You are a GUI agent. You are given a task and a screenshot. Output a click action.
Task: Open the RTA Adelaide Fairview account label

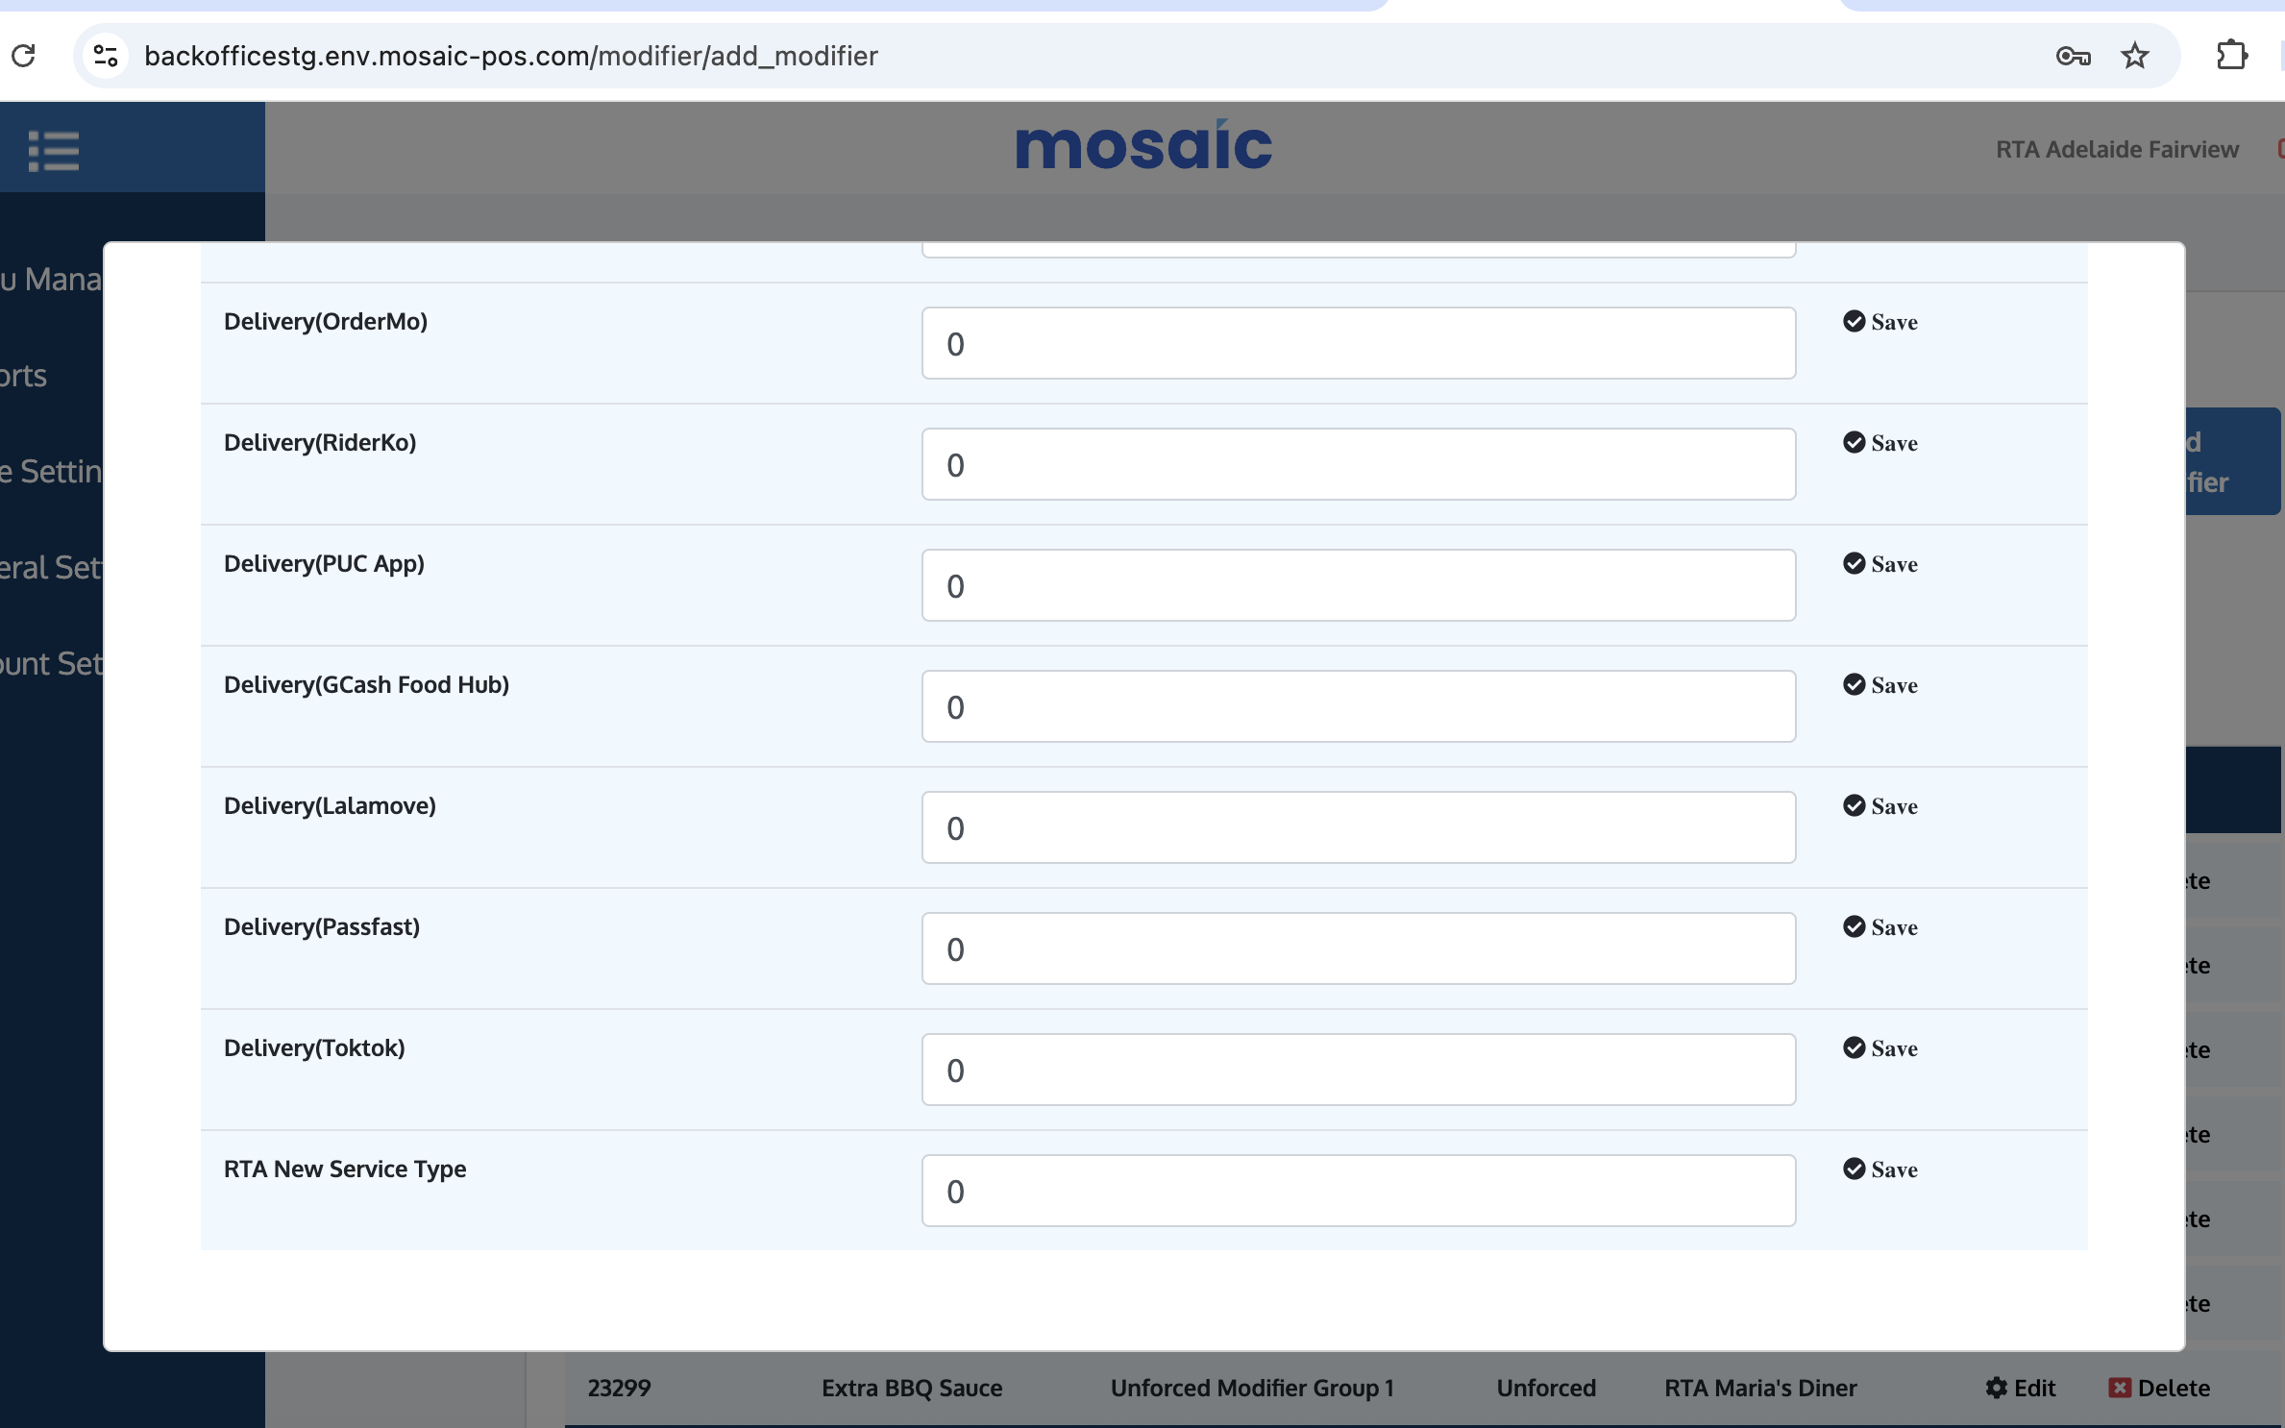point(2116,149)
